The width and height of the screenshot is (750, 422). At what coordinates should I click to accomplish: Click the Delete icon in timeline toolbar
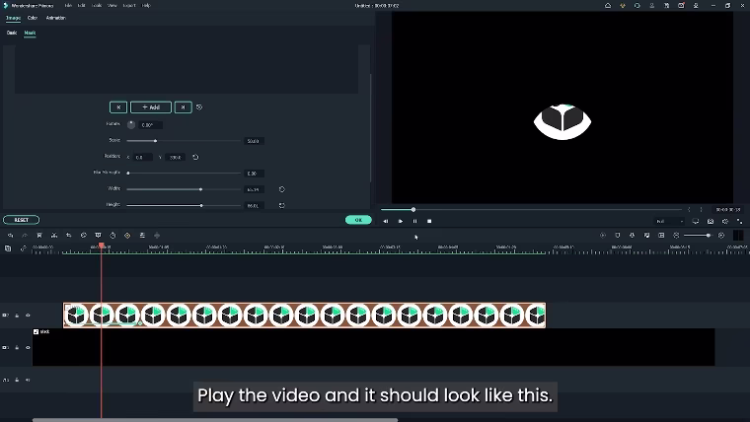(x=39, y=235)
